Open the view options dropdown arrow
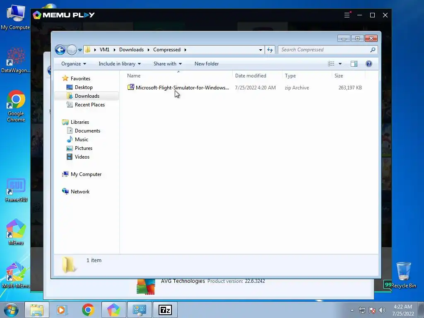The image size is (424, 318). point(340,64)
